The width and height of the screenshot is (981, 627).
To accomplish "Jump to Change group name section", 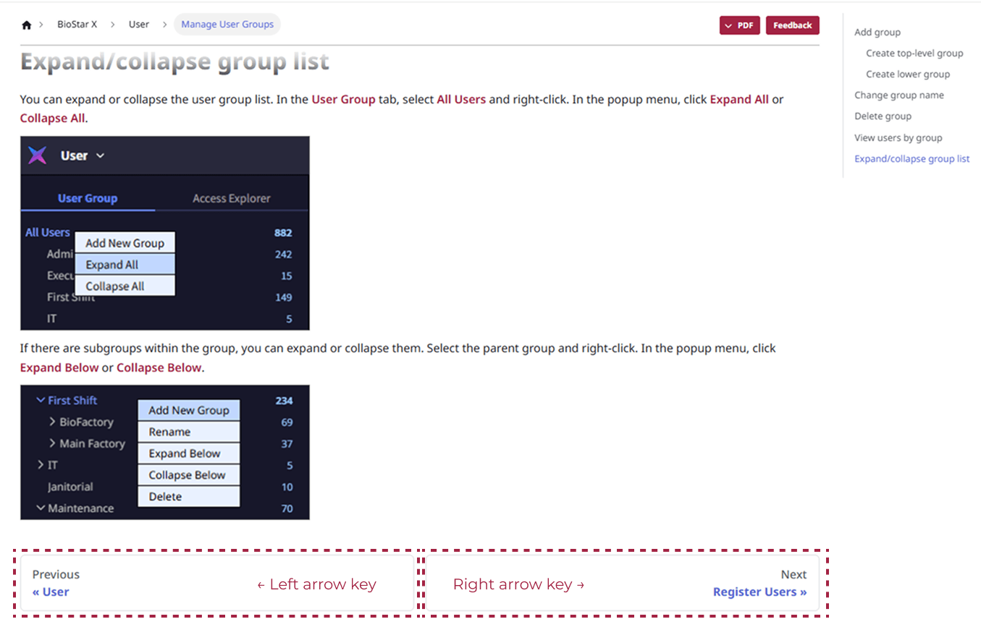I will pos(899,95).
